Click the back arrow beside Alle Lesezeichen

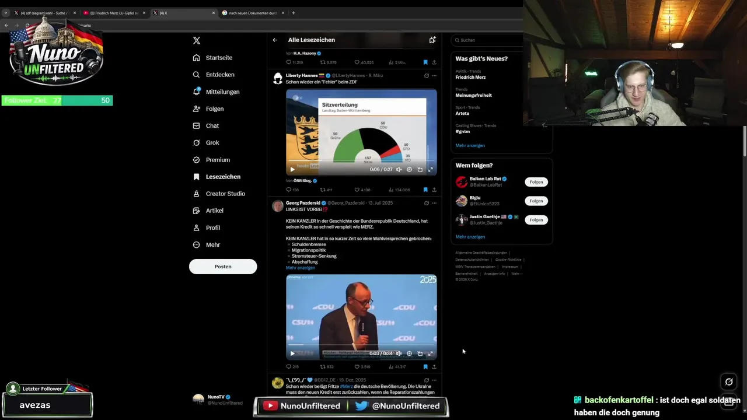275,40
